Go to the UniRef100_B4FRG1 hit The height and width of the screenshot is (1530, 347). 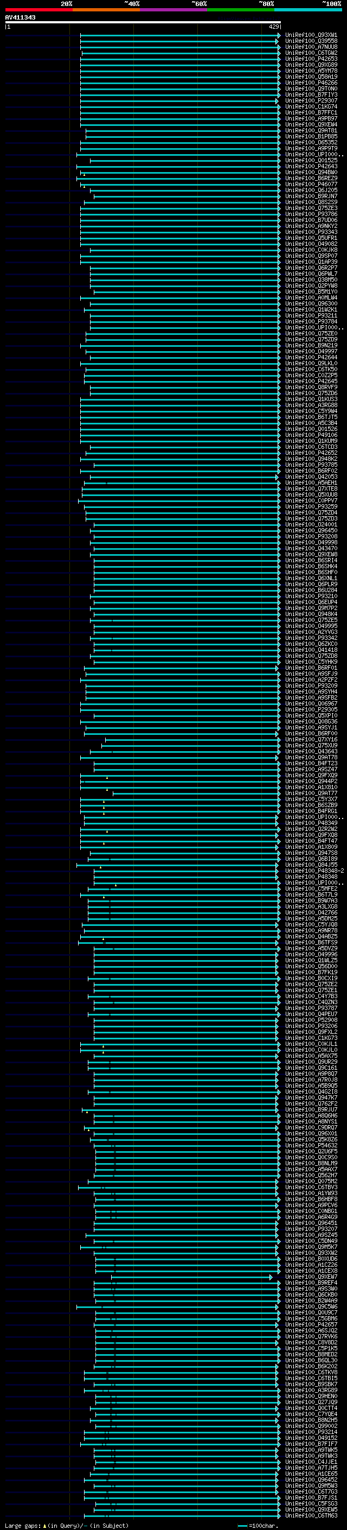[311, 811]
